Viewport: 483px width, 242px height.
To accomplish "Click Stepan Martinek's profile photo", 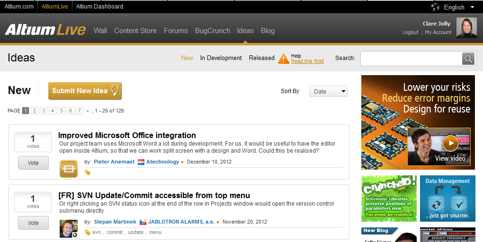I will 69,228.
